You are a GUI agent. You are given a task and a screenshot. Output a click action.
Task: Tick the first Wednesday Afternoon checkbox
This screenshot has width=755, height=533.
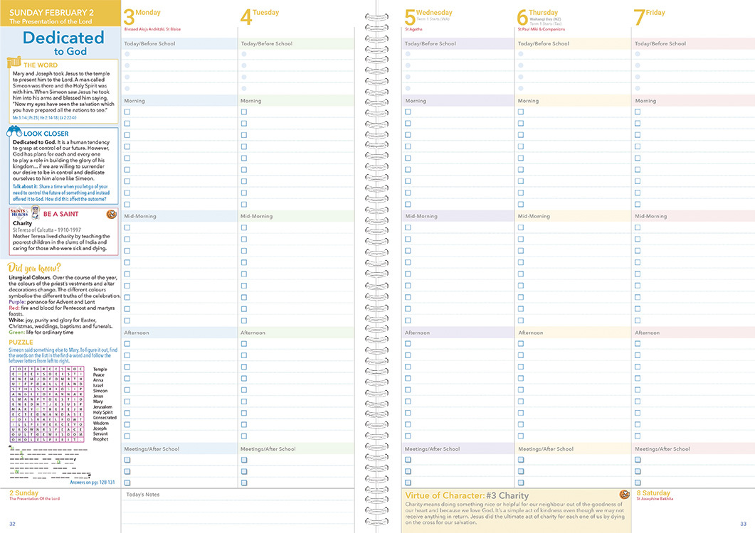[408, 343]
